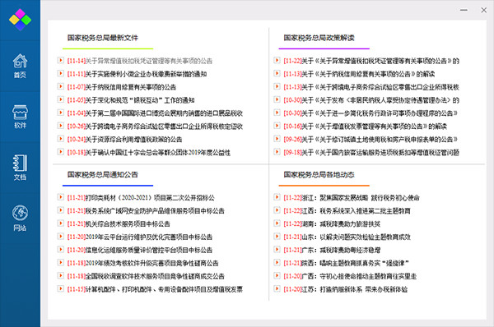Open [11-14] 关于异常增值税扣税凭证管理 公告 link
The height and width of the screenshot is (327, 494).
point(140,61)
